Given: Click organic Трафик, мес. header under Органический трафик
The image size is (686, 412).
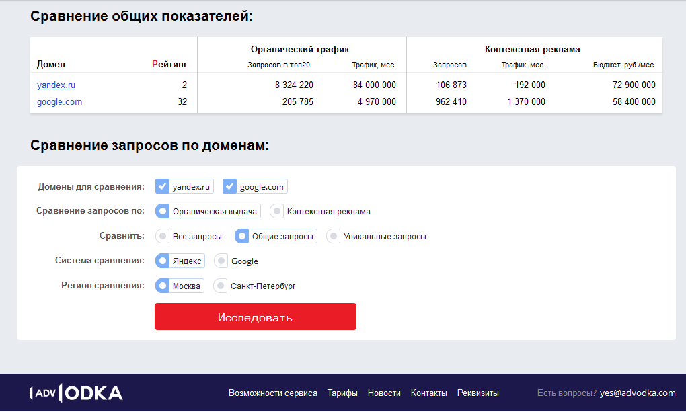Looking at the screenshot, I should coord(374,65).
